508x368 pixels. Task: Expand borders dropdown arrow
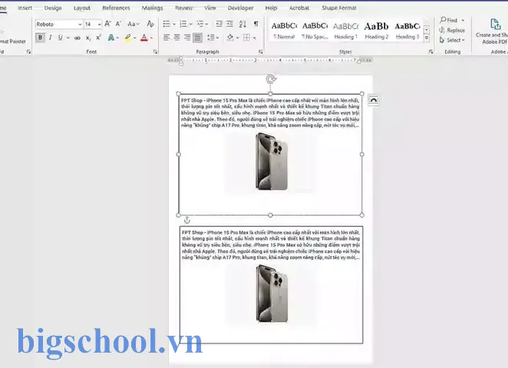[254, 38]
